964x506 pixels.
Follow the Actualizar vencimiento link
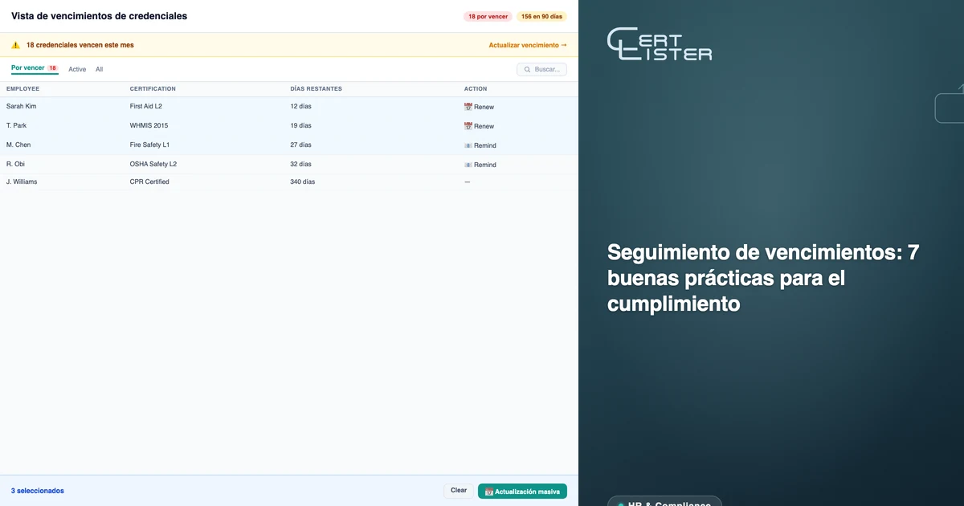528,45
